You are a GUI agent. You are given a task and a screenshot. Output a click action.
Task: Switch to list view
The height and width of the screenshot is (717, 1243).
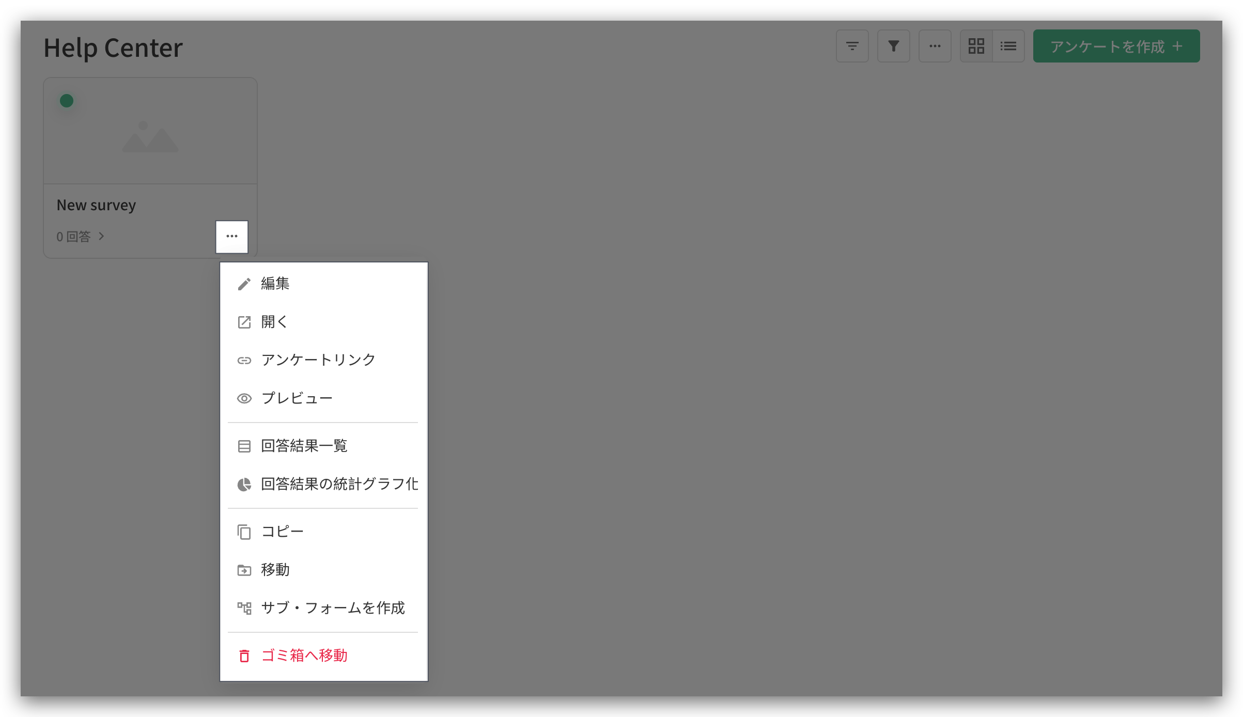click(x=1008, y=46)
